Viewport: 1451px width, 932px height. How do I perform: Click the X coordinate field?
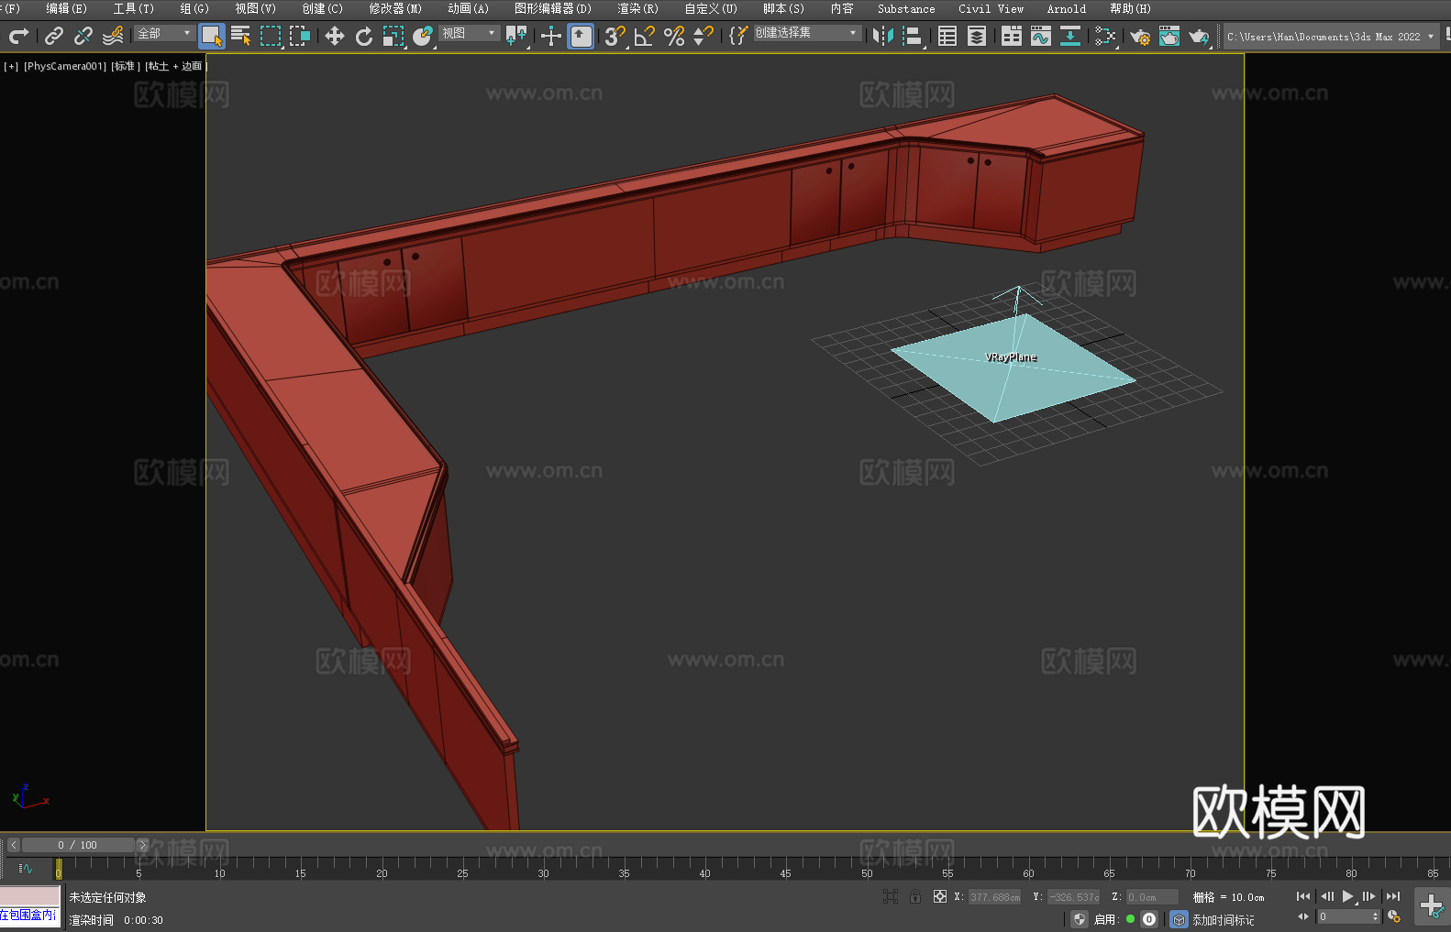tap(994, 897)
